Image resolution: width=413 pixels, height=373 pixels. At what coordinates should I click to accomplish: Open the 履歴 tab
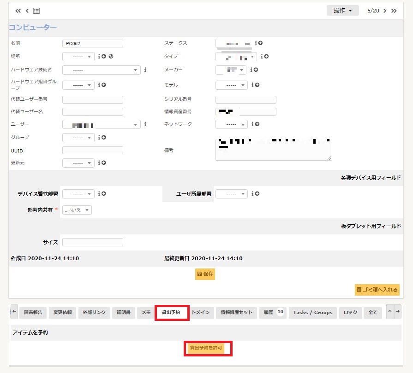pyautogui.click(x=273, y=313)
